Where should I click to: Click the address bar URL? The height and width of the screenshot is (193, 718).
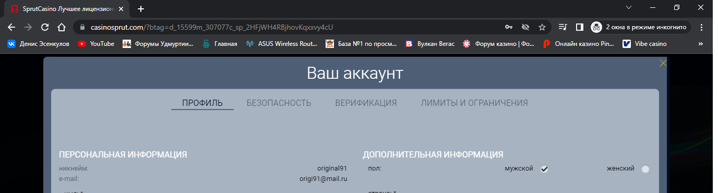click(212, 27)
